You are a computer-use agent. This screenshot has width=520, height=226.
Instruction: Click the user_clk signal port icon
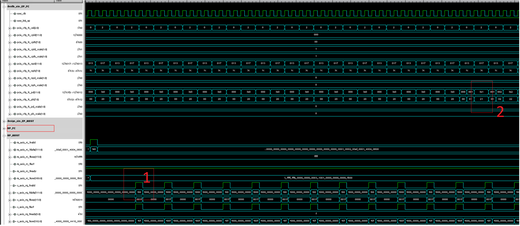[15, 14]
